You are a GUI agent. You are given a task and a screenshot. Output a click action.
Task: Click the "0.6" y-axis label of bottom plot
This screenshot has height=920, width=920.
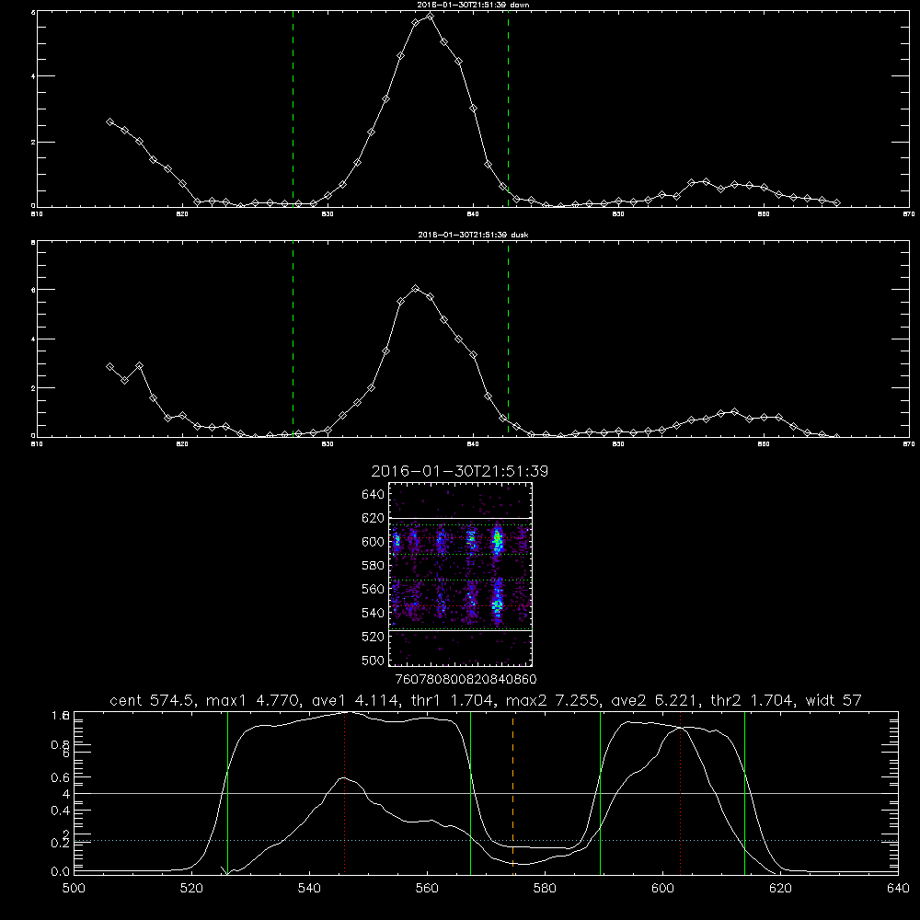61,777
